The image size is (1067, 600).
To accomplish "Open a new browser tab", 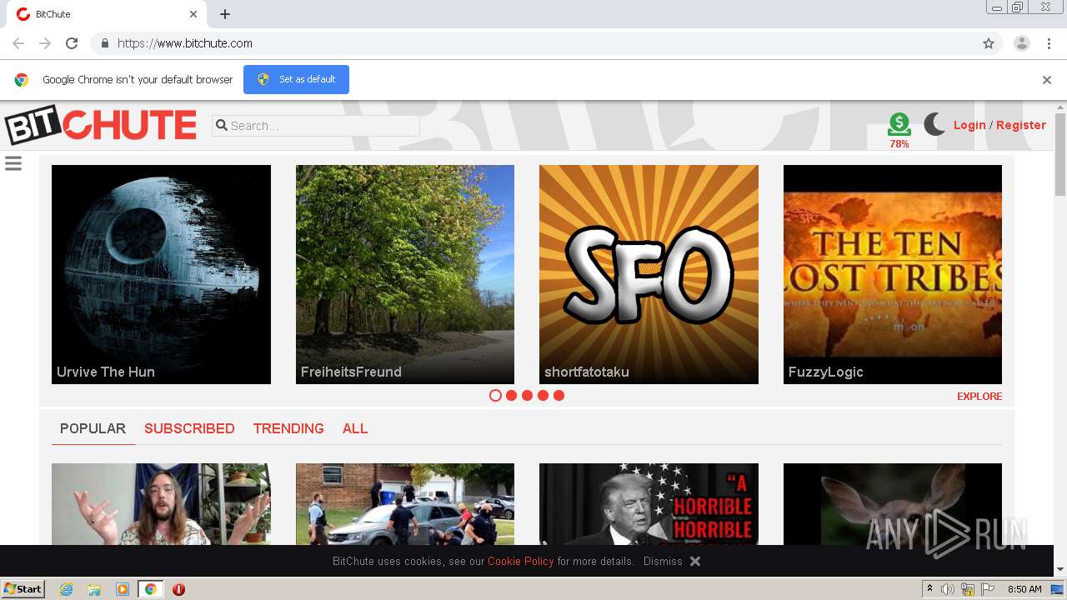I will click(x=225, y=14).
